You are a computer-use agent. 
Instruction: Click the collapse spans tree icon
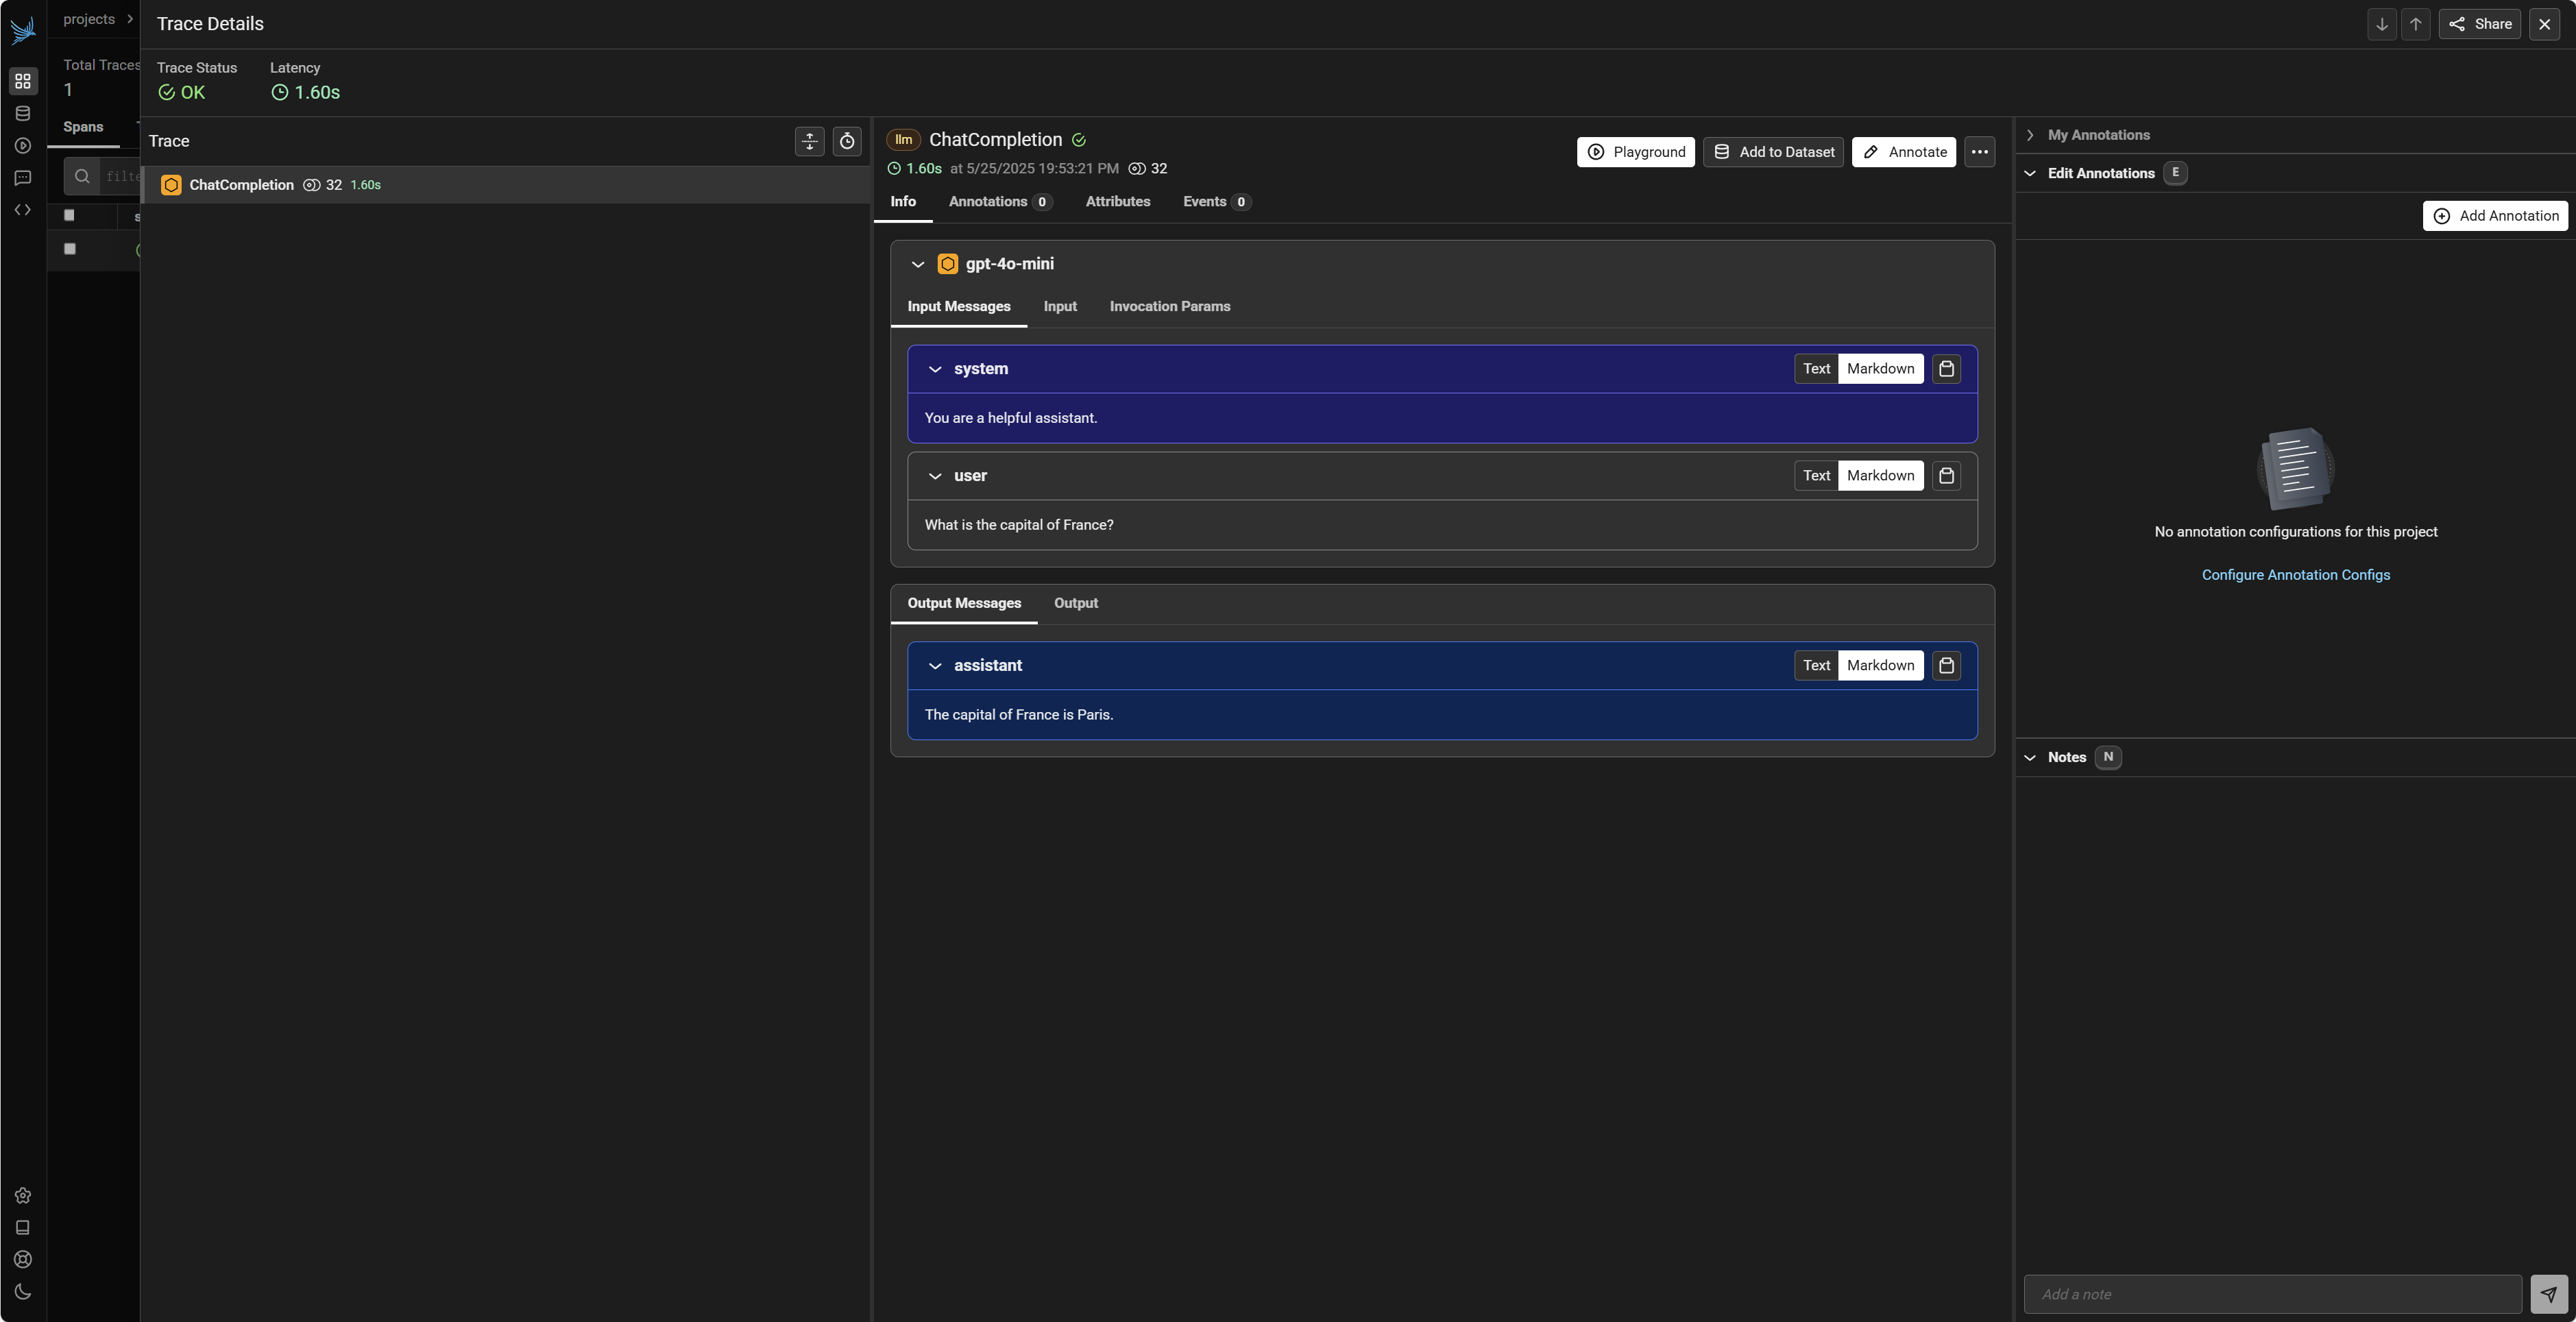click(809, 142)
